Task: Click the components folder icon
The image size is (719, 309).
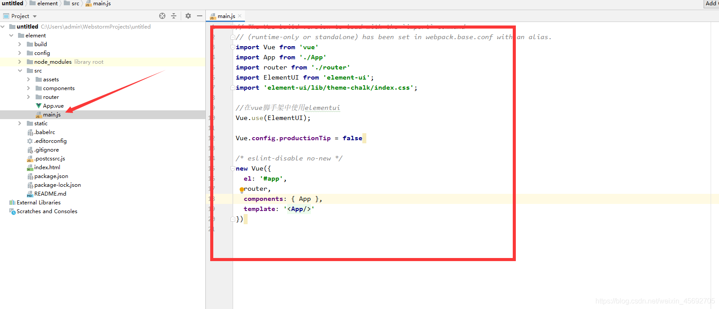Action: [39, 88]
